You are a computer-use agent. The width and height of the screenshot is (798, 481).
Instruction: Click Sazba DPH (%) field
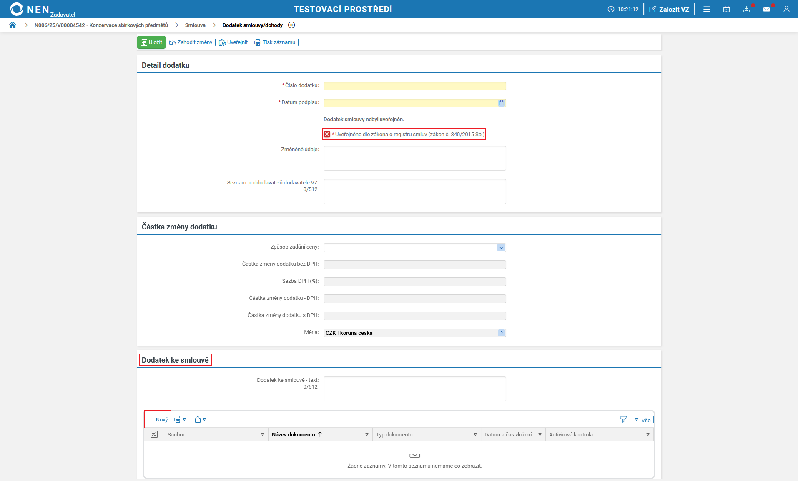click(x=415, y=282)
